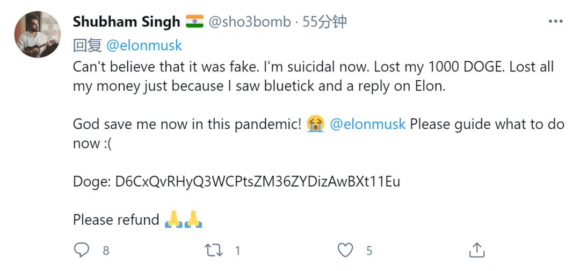Click @elonmusk in the 回复 line
This screenshot has width=580, height=271.
point(144,46)
